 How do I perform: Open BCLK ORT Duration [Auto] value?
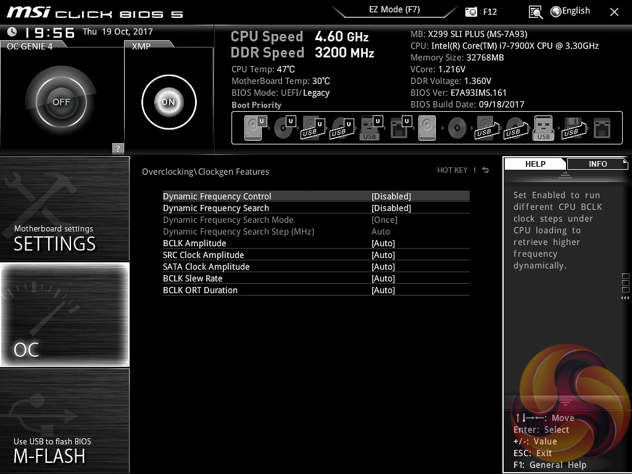point(383,290)
